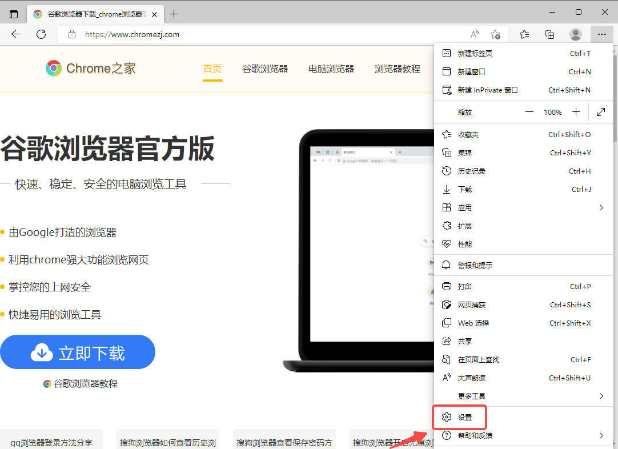Image resolution: width=618 pixels, height=449 pixels.
Task: Select Web 选择 from the menu
Action: 523,323
